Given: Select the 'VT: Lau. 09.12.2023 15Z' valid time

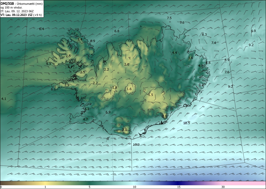Looking at the screenshot, I should (x=16, y=15).
